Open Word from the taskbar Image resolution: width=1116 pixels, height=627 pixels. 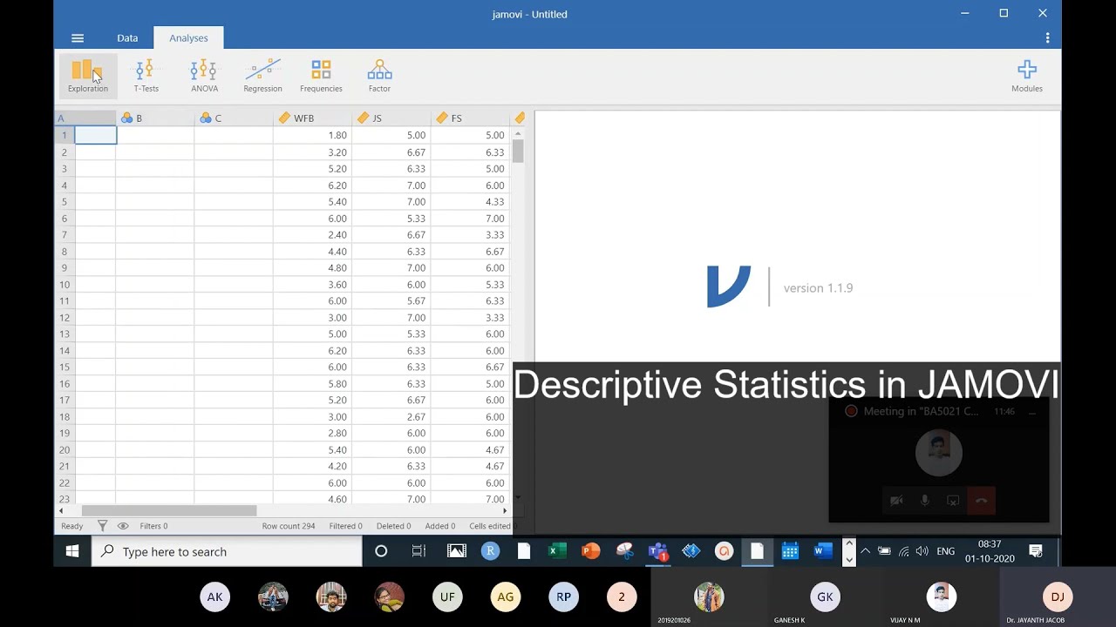pos(822,551)
